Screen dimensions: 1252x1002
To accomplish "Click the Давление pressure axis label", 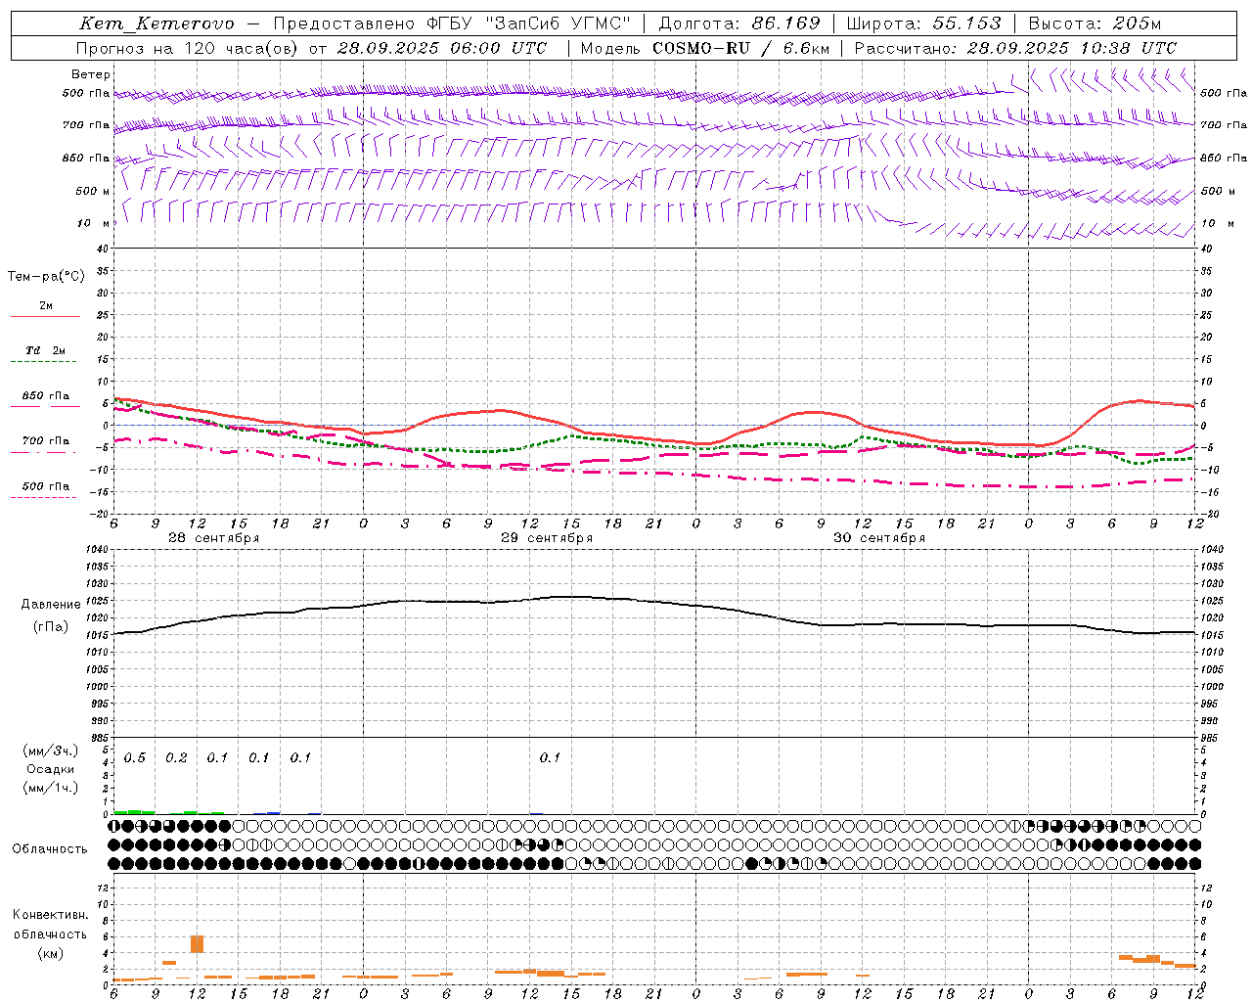I will coord(51,605).
